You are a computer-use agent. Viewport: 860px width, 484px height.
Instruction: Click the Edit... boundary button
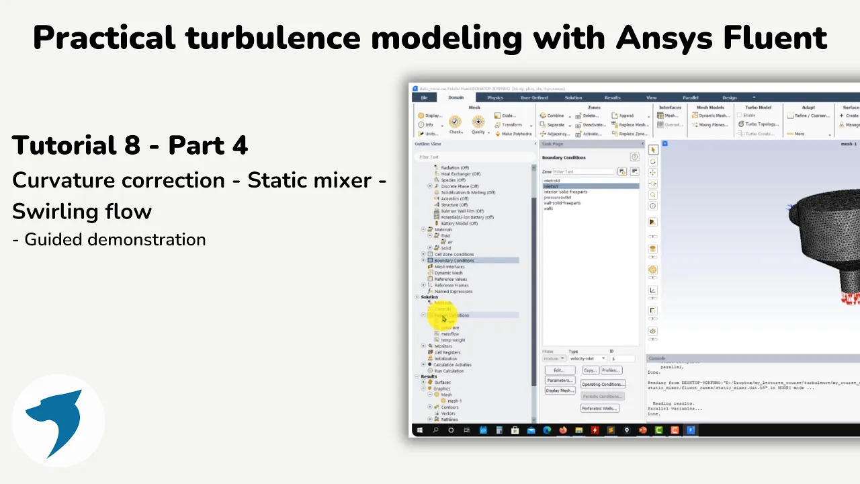[559, 370]
